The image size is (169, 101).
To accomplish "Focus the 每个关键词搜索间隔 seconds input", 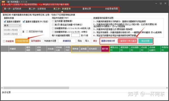I will pos(75,35).
